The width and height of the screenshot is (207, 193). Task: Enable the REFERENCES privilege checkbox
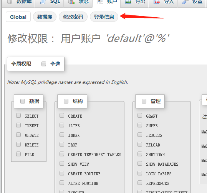coord(140,183)
